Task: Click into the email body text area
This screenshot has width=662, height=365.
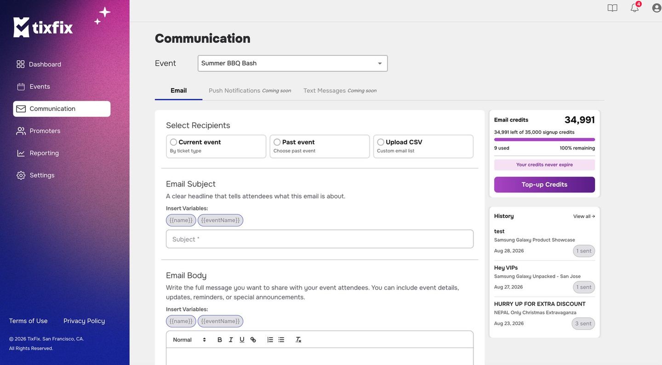Action: (x=320, y=357)
